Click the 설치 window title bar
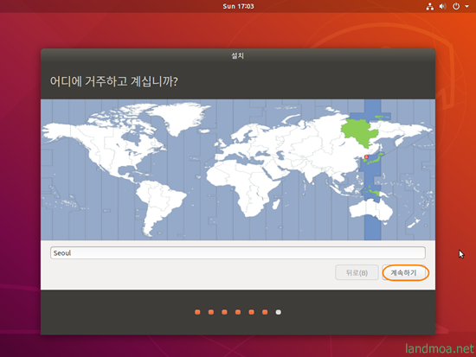This screenshot has width=476, height=357. point(238,56)
